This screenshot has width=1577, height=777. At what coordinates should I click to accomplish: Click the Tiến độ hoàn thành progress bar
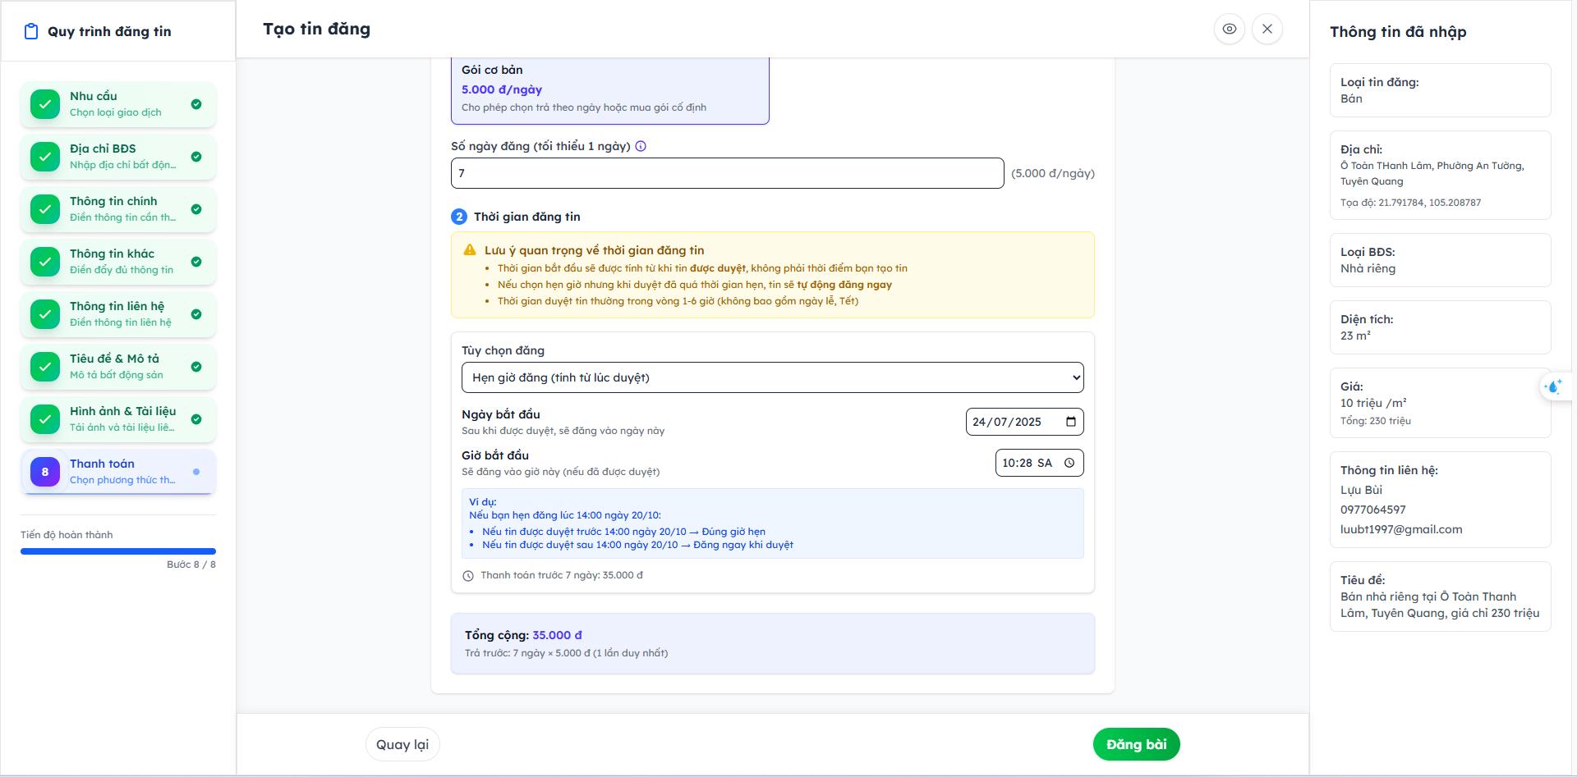118,551
